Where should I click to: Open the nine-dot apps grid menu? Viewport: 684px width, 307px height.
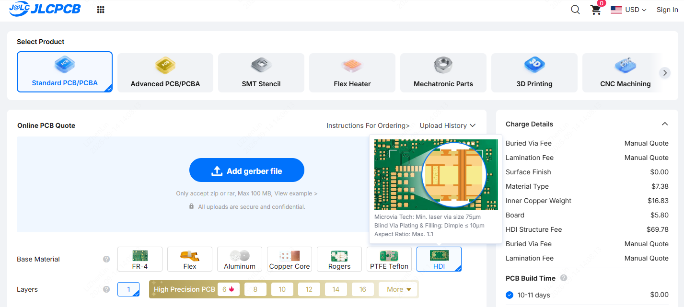point(101,10)
